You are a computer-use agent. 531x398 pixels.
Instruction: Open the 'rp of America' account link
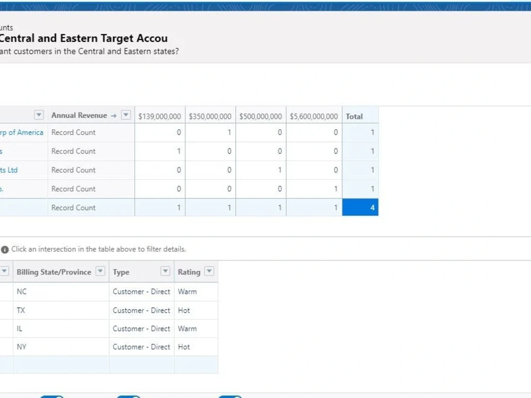pyautogui.click(x=22, y=132)
